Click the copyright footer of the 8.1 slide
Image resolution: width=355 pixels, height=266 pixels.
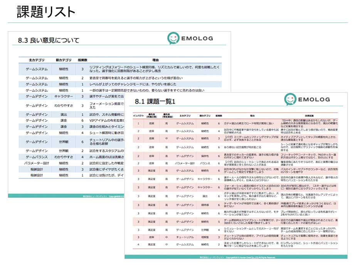237,258
